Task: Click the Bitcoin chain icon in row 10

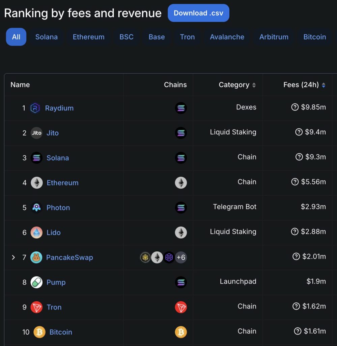Action: point(181,332)
